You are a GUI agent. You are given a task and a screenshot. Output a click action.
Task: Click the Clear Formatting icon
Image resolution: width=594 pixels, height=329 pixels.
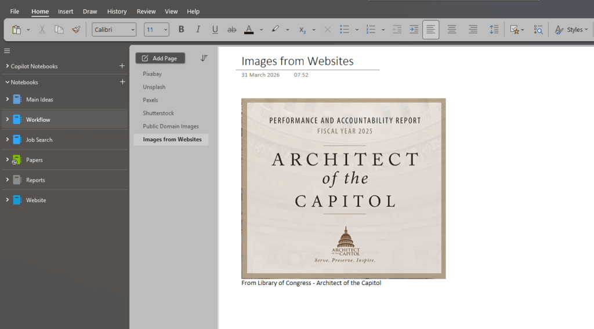tap(328, 30)
